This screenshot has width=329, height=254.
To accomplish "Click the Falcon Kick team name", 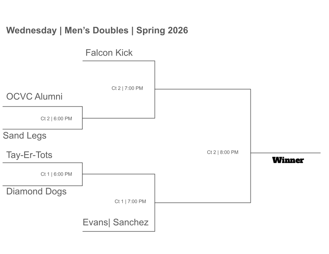I will (x=109, y=53).
